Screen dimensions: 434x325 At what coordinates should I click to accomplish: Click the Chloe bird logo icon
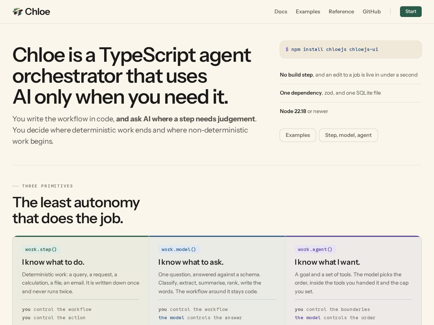point(17,12)
